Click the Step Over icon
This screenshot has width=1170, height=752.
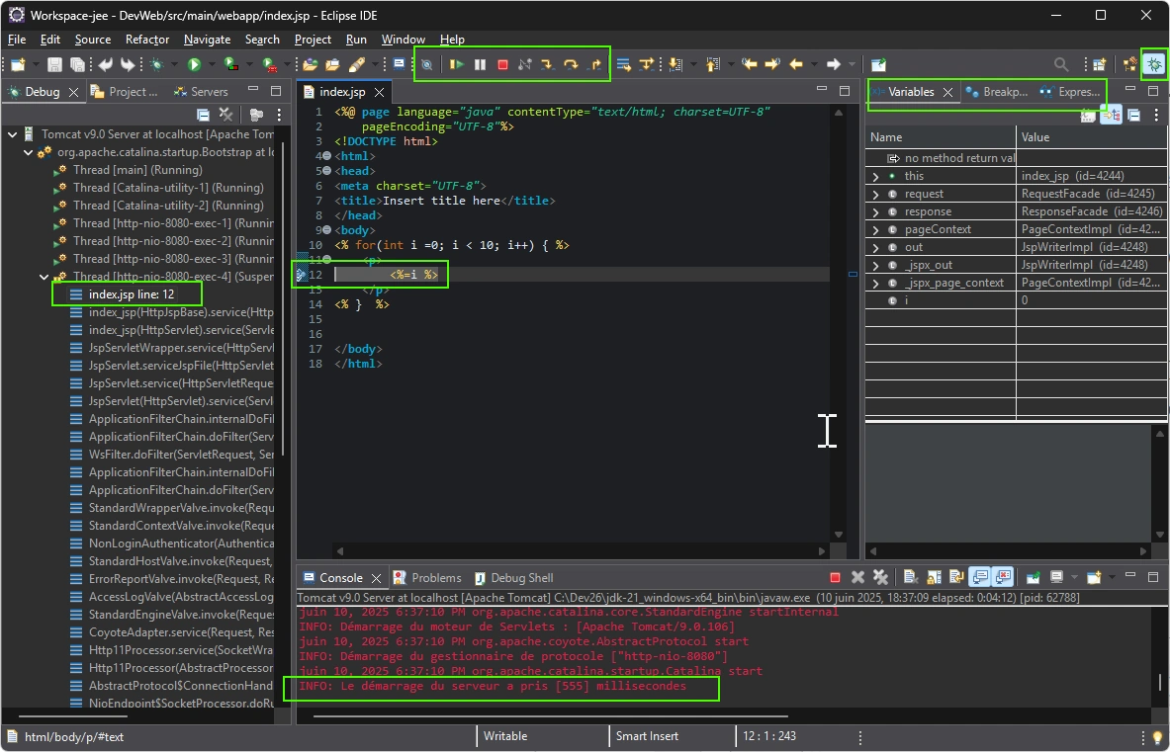(571, 65)
